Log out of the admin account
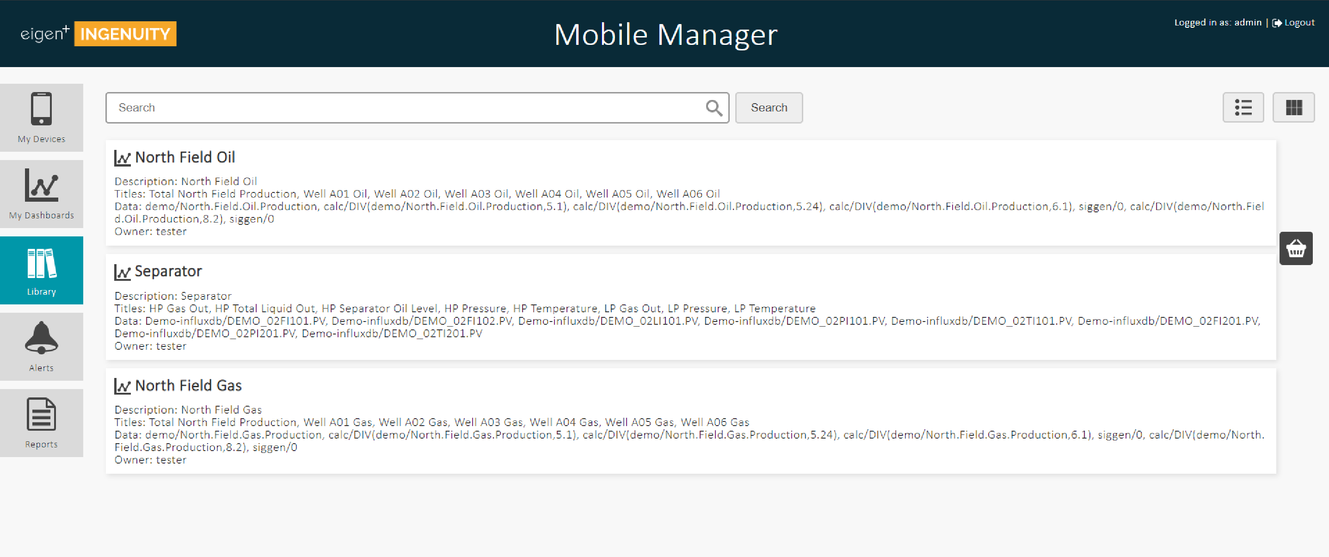The height and width of the screenshot is (557, 1329). (1293, 23)
